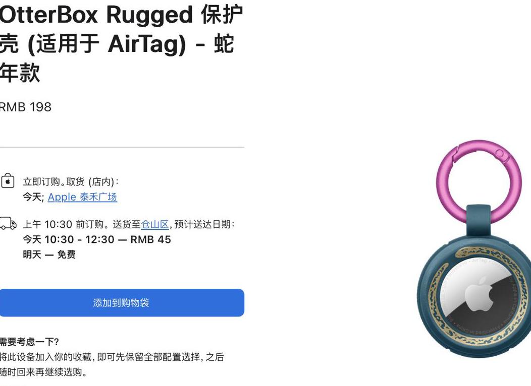Click the delivery truck icon
Screen dimensions: 531x386
point(8,223)
